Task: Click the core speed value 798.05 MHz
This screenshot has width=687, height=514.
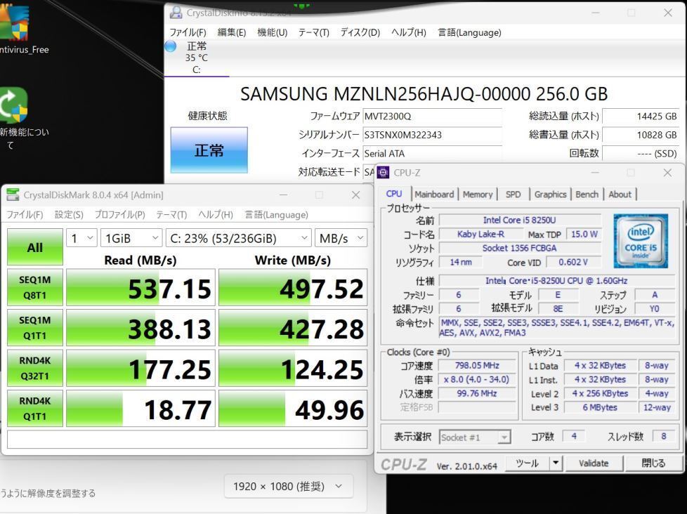Action: pos(477,365)
